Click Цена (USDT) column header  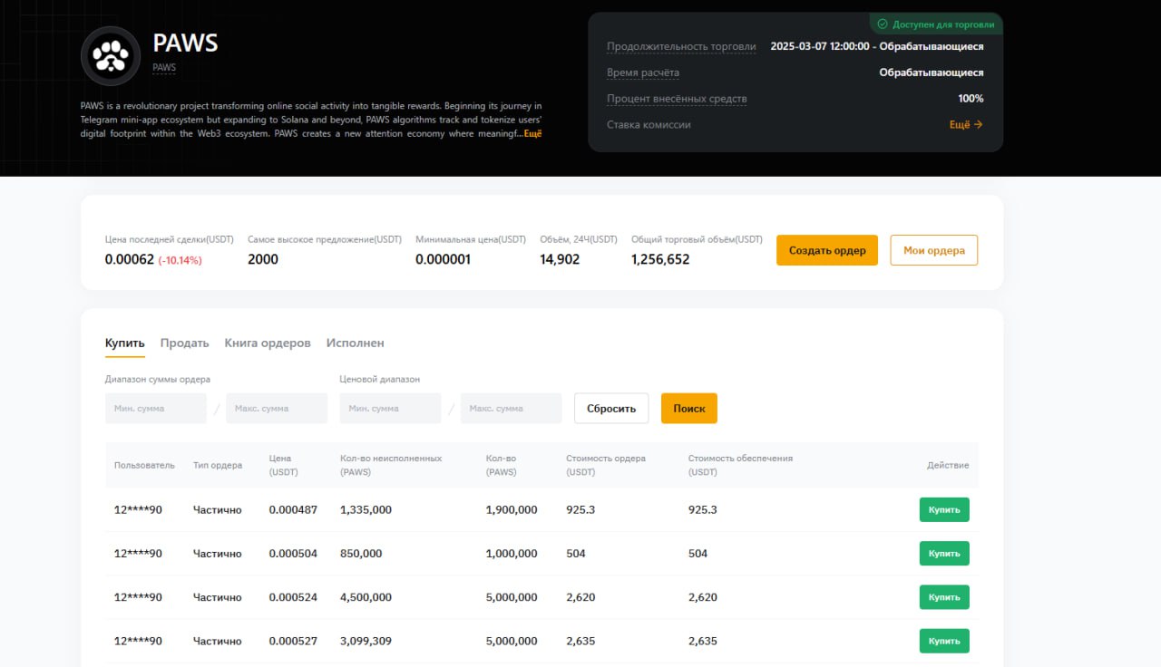point(283,465)
